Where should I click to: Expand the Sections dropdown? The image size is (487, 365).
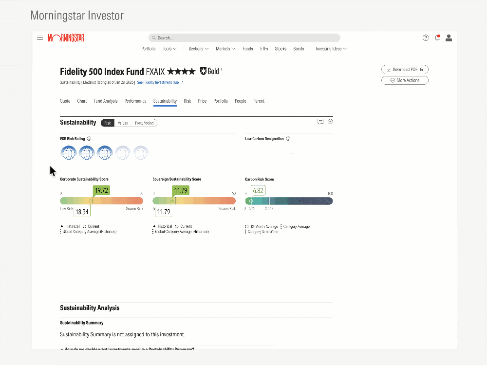click(199, 49)
